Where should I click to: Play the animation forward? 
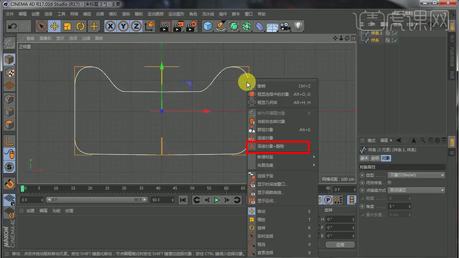click(x=217, y=200)
